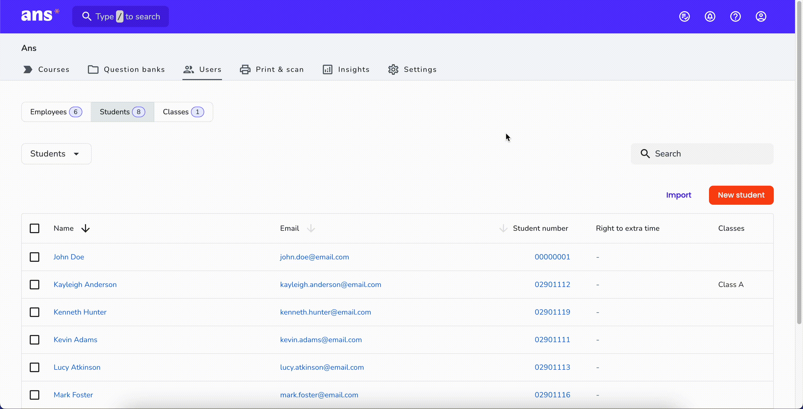Click the Insights chart icon
Image resolution: width=803 pixels, height=409 pixels.
tap(327, 69)
